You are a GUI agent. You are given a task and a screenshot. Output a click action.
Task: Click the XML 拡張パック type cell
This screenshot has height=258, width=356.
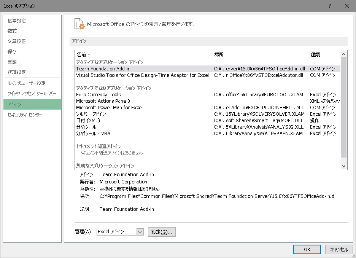325,101
